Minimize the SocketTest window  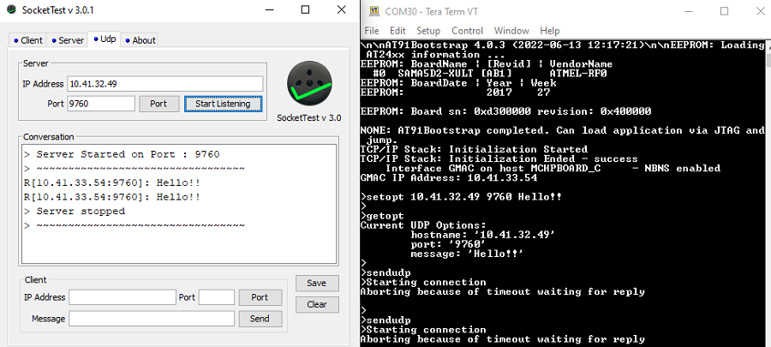(270, 9)
